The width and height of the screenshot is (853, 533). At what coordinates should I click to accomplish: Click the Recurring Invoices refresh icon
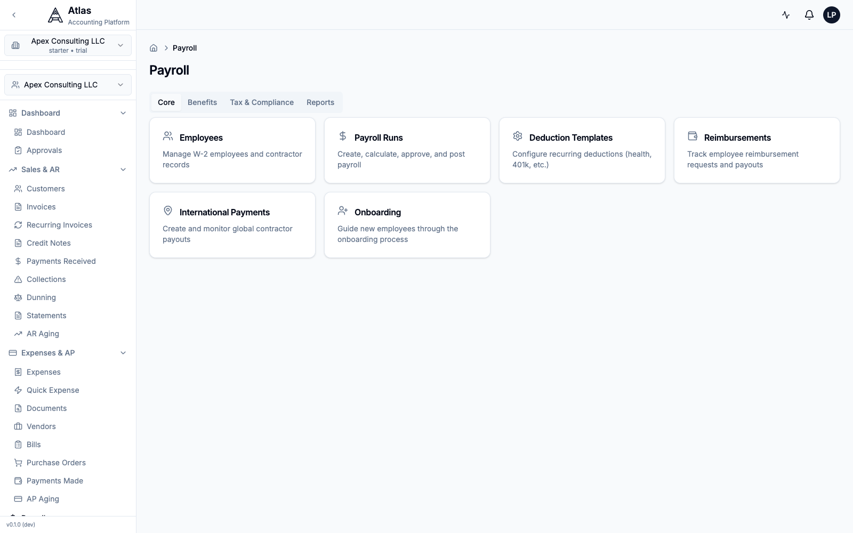point(18,225)
